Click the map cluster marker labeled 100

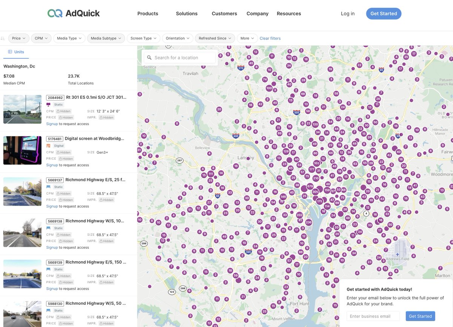[269, 88]
